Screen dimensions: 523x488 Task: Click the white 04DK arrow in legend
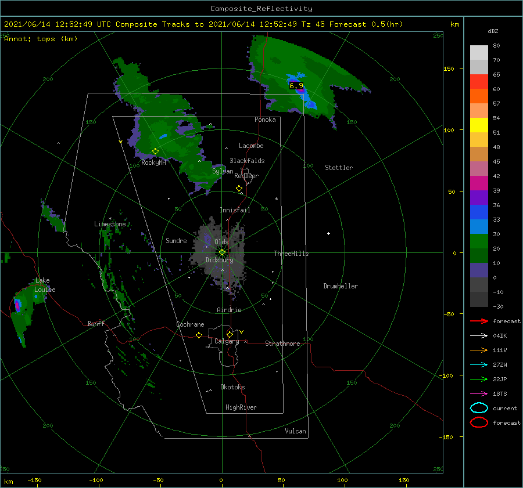pyautogui.click(x=479, y=335)
